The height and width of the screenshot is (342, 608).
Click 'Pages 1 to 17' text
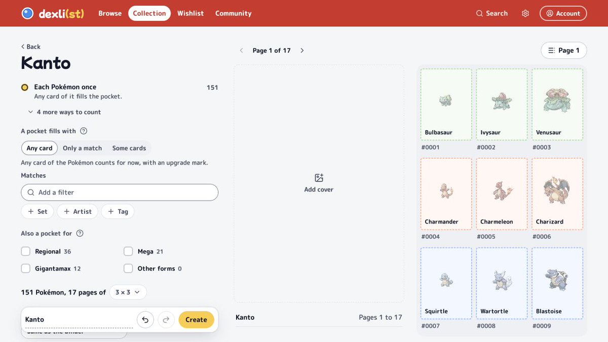point(381,317)
